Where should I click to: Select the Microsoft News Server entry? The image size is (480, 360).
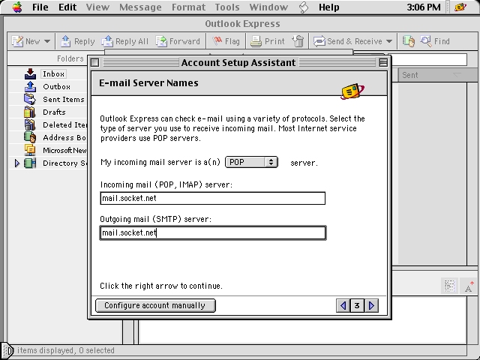pos(64,150)
